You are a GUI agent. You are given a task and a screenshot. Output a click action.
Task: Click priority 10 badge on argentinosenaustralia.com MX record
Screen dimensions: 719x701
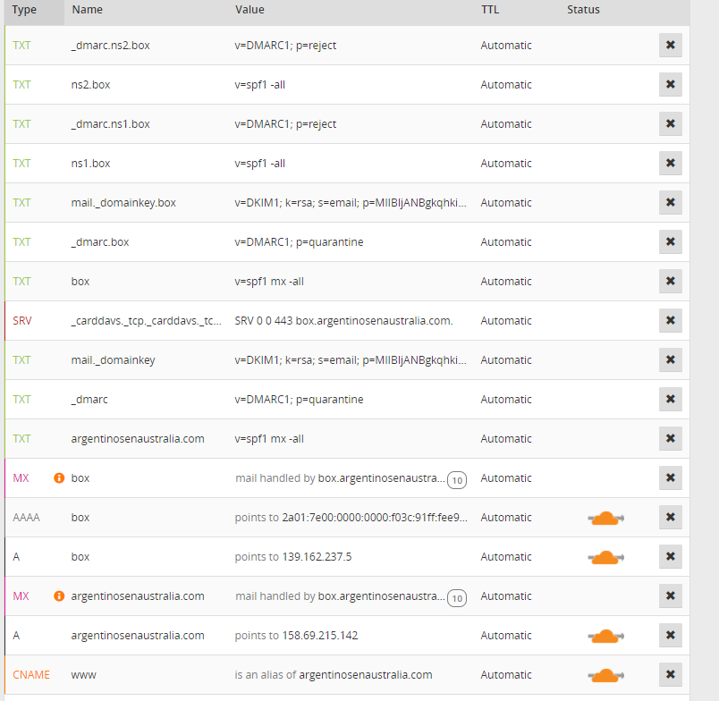point(457,598)
